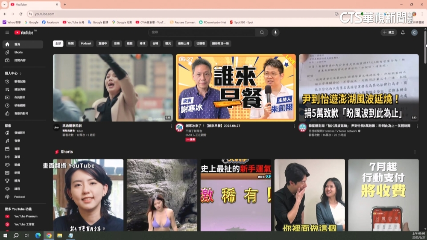Open the 不演了新聞台 channel link
427x240 pixels.
point(194,131)
